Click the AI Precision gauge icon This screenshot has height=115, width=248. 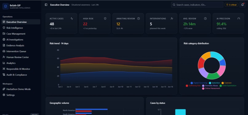[x=239, y=18]
